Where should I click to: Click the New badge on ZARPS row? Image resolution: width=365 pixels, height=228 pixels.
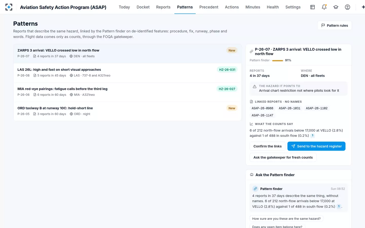[232, 50]
